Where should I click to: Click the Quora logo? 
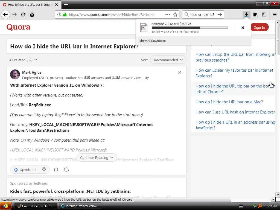[x=18, y=27]
